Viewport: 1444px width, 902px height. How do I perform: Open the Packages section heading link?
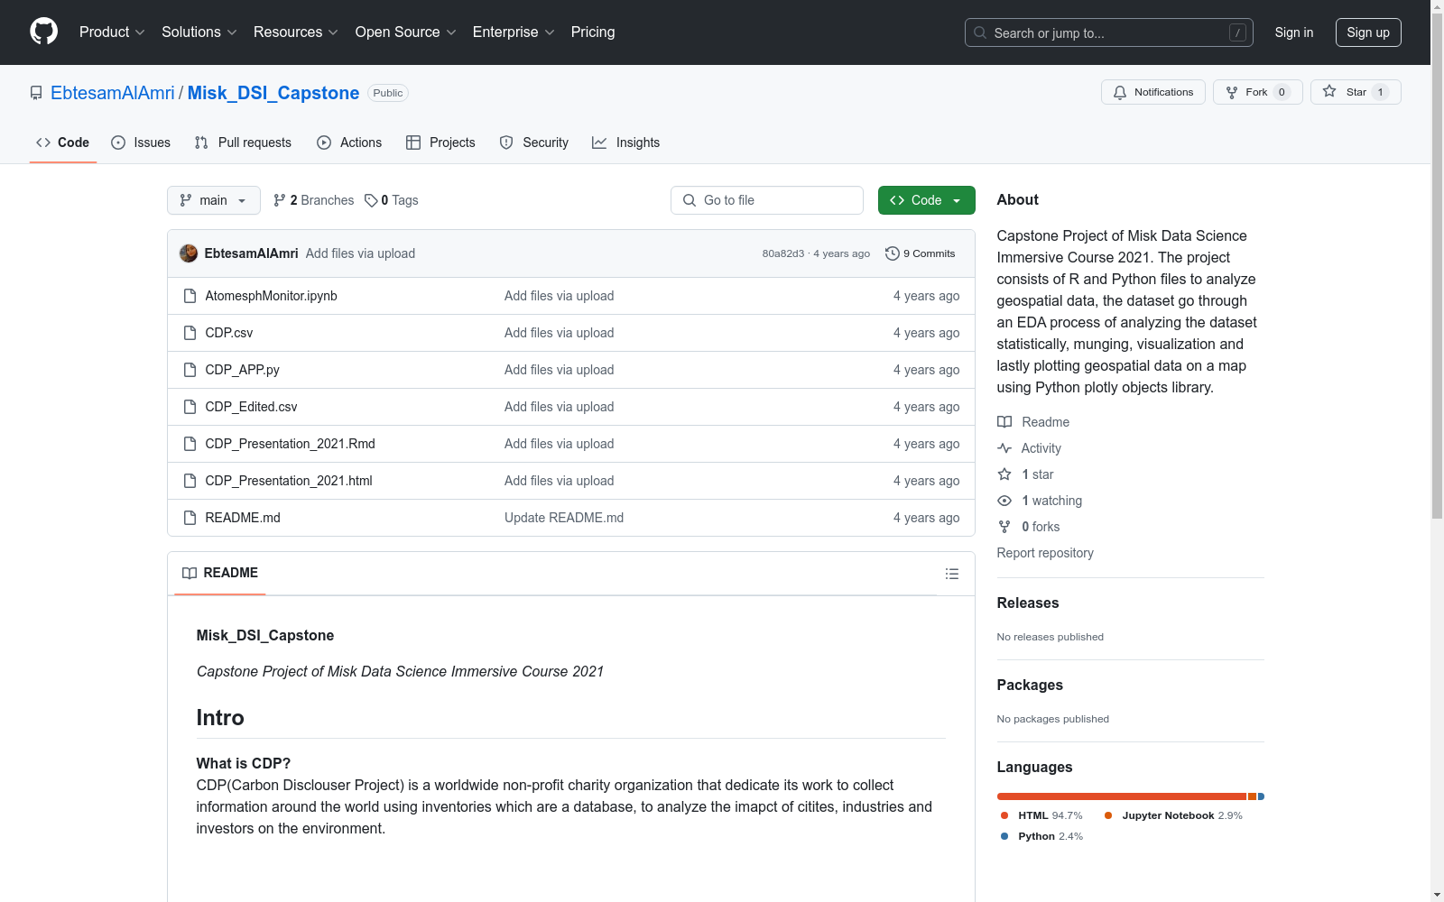[x=1030, y=685]
